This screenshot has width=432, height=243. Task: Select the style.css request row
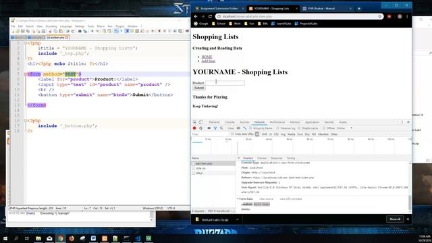[x=213, y=168]
